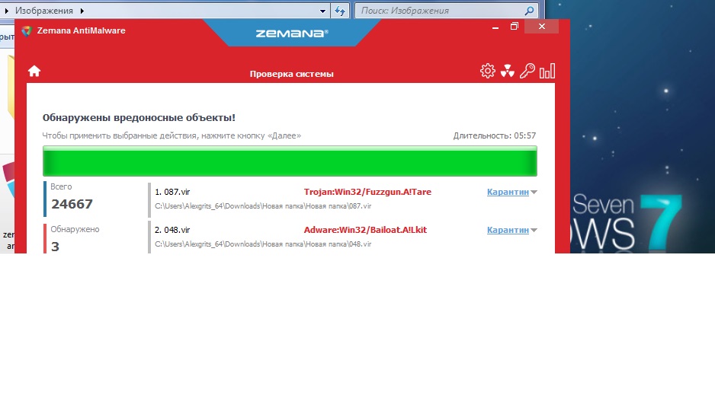Select file entry 1. 087.vir

pyautogui.click(x=172, y=192)
